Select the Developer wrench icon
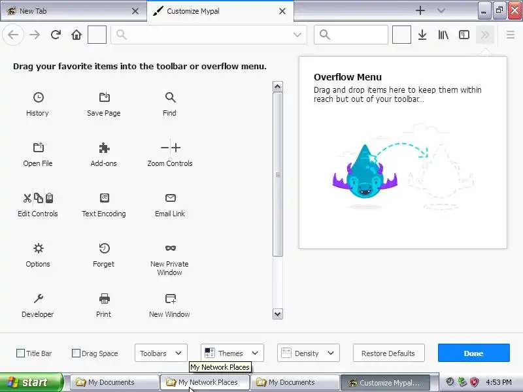This screenshot has height=392, width=523. tap(39, 299)
